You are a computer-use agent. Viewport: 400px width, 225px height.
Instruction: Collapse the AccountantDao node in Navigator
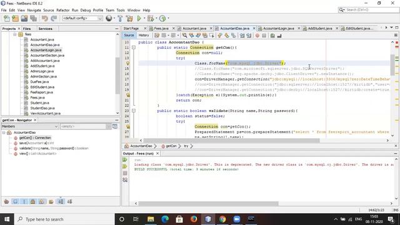[4, 132]
